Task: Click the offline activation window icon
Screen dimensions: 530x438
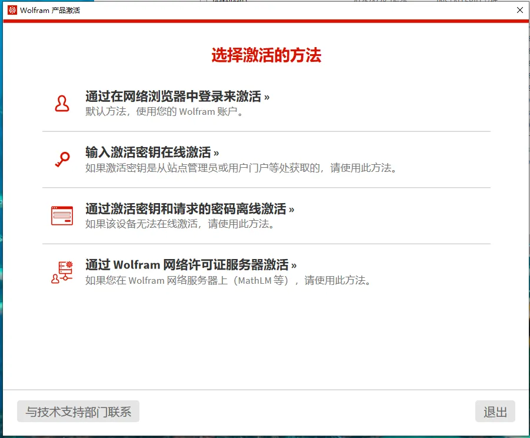Action: click(62, 215)
